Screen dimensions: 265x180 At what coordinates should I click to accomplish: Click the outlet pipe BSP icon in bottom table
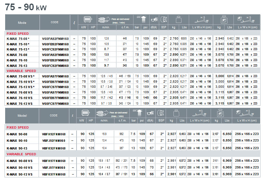pyautogui.click(x=160, y=113)
